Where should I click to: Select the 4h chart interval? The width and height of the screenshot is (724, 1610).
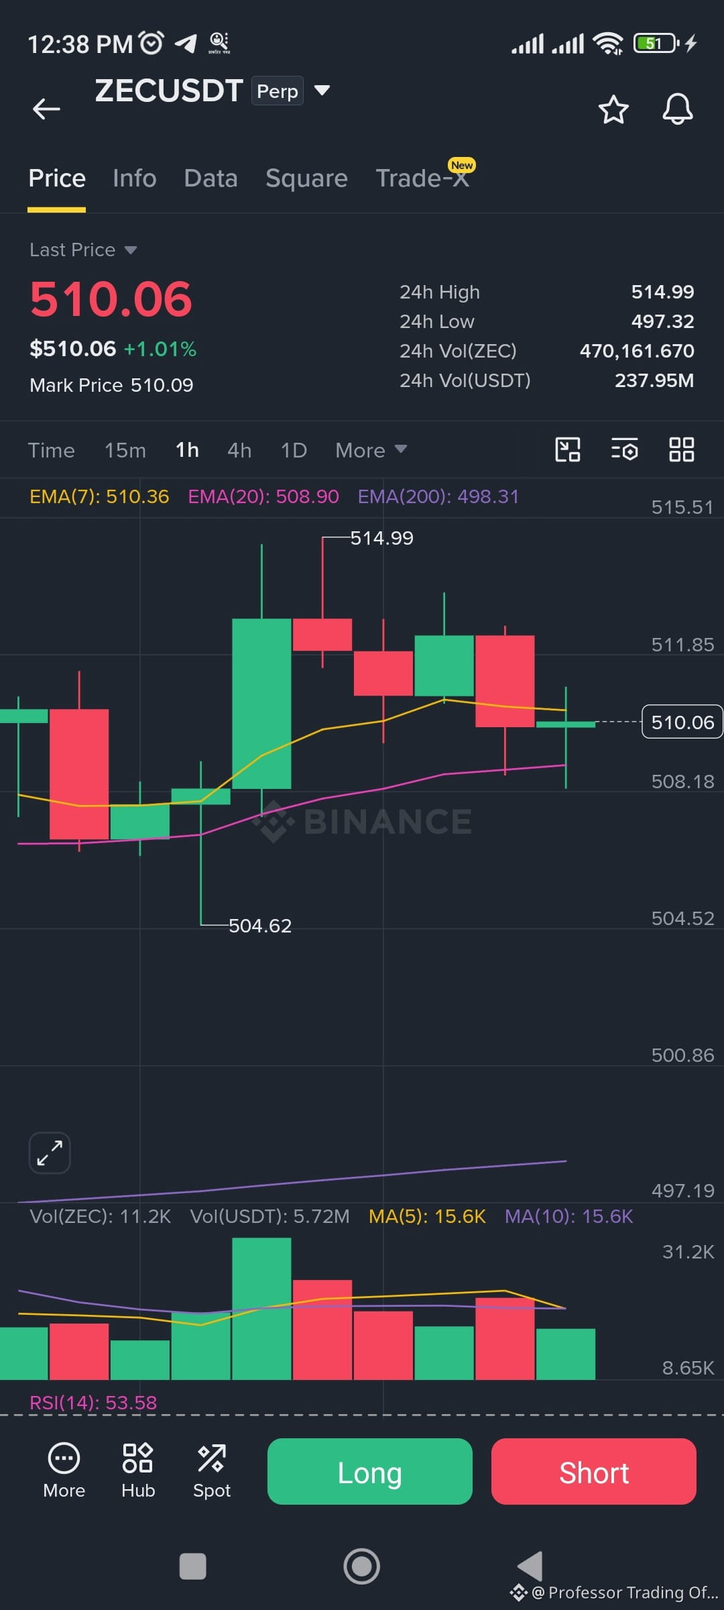239,450
